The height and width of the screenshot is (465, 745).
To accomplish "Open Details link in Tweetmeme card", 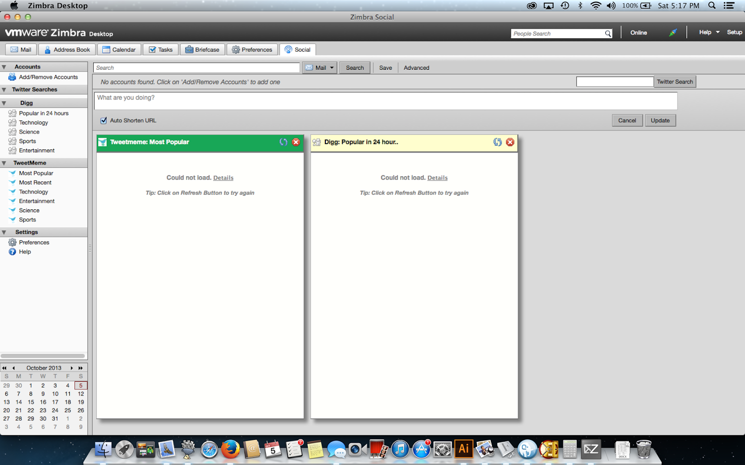I will pyautogui.click(x=223, y=178).
